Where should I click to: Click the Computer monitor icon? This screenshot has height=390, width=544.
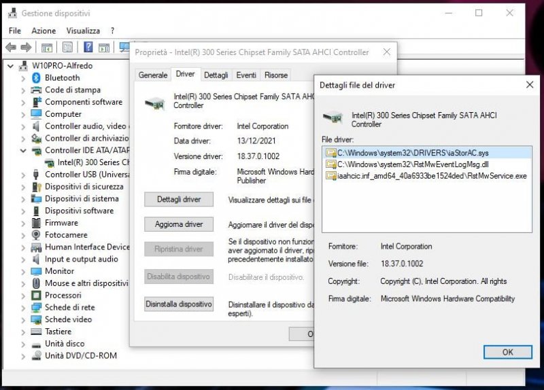[x=36, y=114]
